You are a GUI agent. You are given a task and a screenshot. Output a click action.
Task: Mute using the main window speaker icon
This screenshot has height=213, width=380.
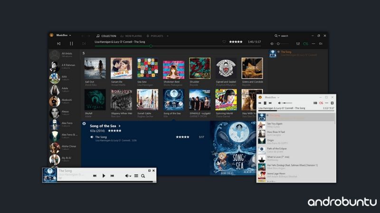[x=272, y=44]
